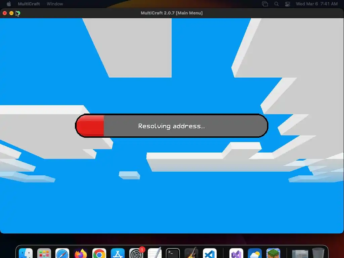Click the date and time in the menu bar
The height and width of the screenshot is (258, 344).
click(x=316, y=4)
